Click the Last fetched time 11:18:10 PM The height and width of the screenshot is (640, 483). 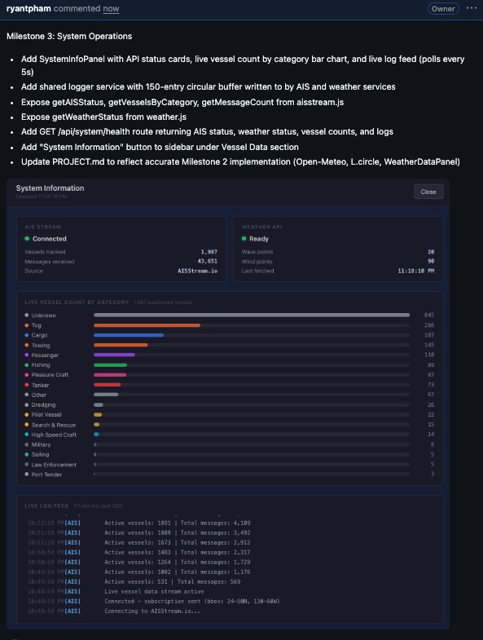[x=415, y=271]
